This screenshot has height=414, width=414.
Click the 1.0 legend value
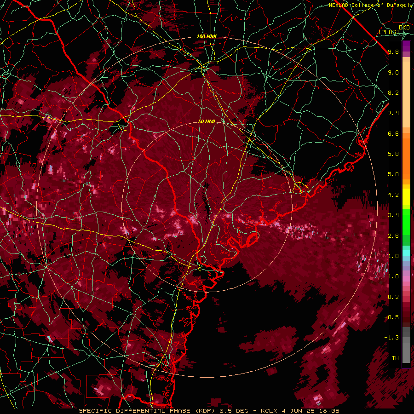(x=393, y=276)
